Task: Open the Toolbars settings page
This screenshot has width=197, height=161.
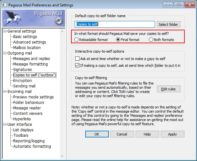Action: [x=21, y=136]
